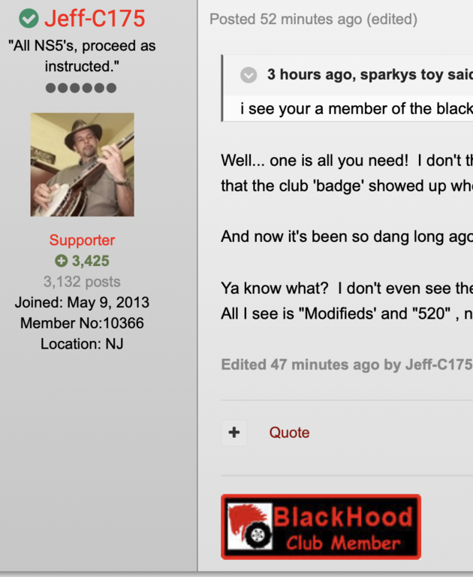
Task: Open Jeff-C175 username profile link
Action: click(x=95, y=18)
